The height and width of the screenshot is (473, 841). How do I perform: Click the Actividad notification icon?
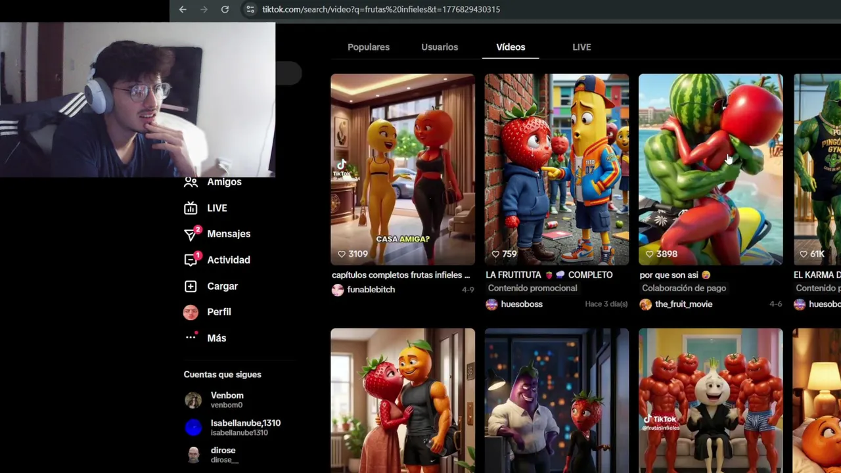point(191,259)
